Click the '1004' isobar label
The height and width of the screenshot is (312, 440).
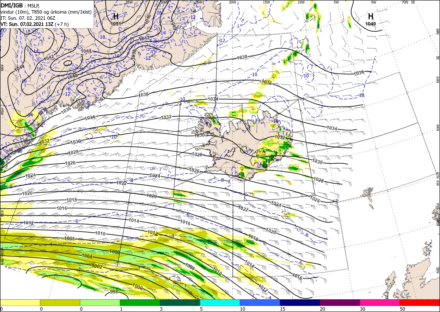(x=87, y=256)
